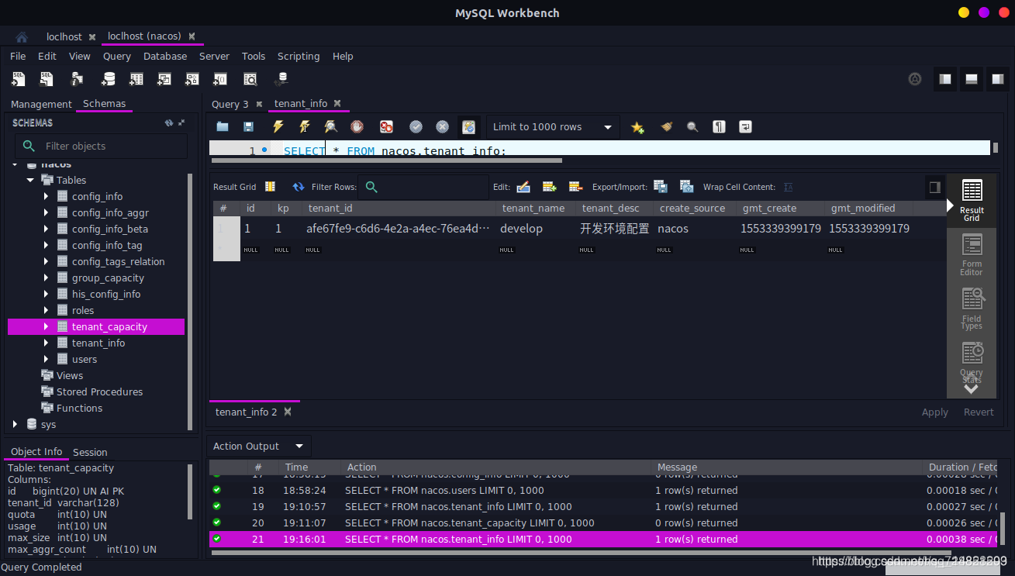Expand tenant_capacity table node

pos(47,326)
